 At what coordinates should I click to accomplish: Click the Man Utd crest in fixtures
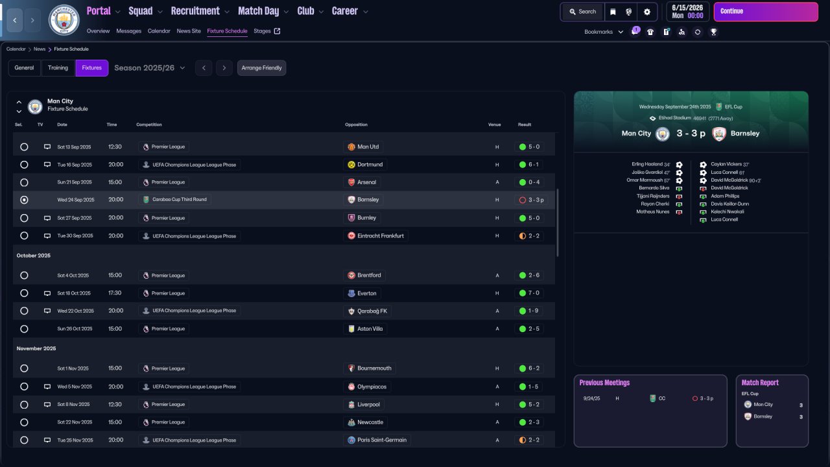coord(351,147)
